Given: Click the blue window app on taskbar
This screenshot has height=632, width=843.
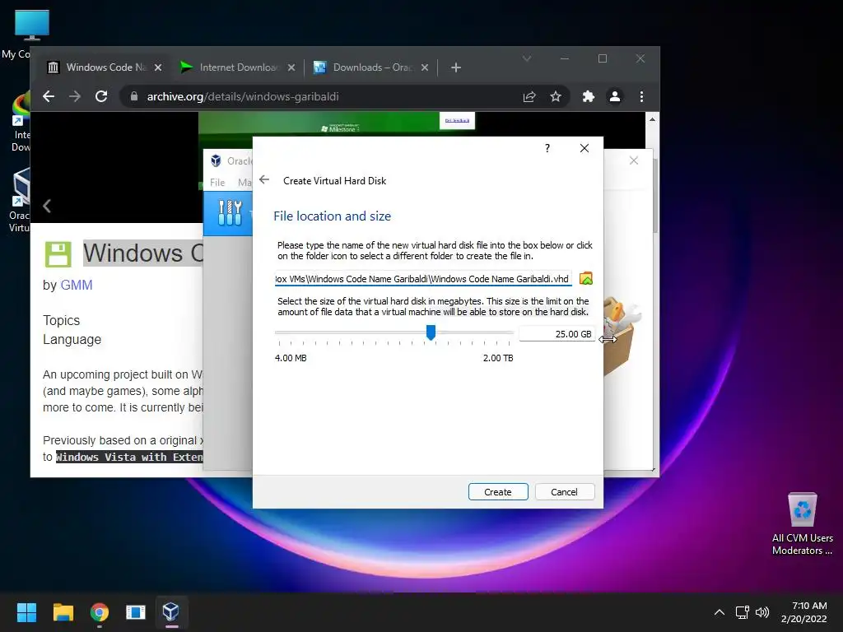Looking at the screenshot, I should point(136,612).
